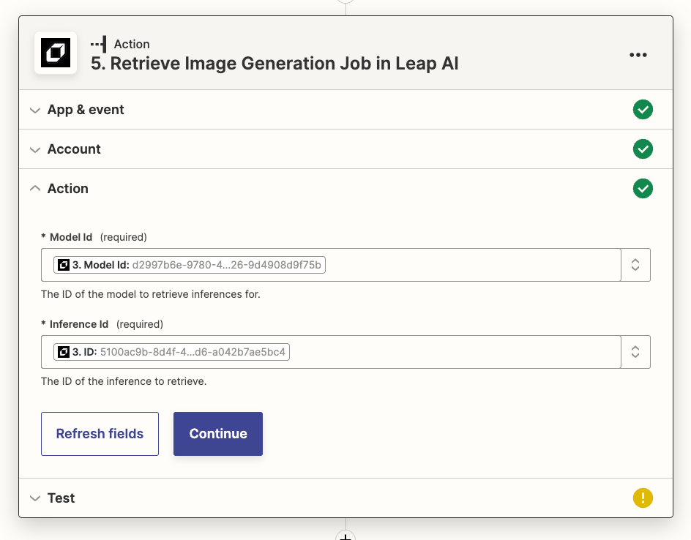
Task: Click the Account section green checkmark
Action: (643, 149)
